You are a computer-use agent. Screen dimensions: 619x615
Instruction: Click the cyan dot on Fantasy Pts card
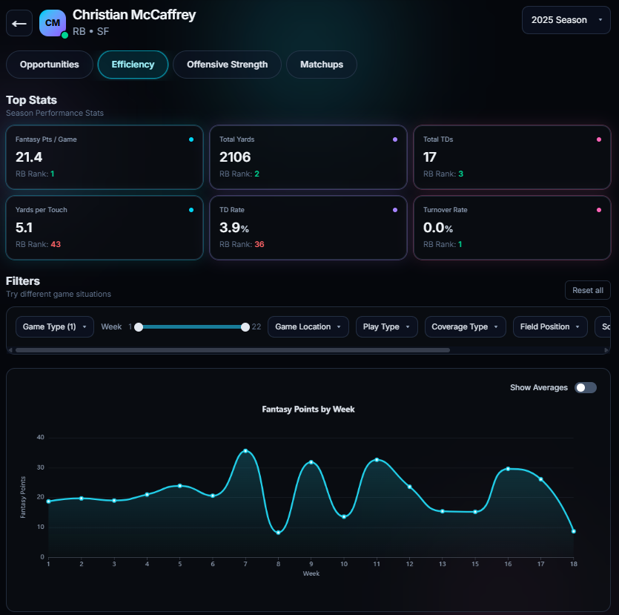pos(193,139)
